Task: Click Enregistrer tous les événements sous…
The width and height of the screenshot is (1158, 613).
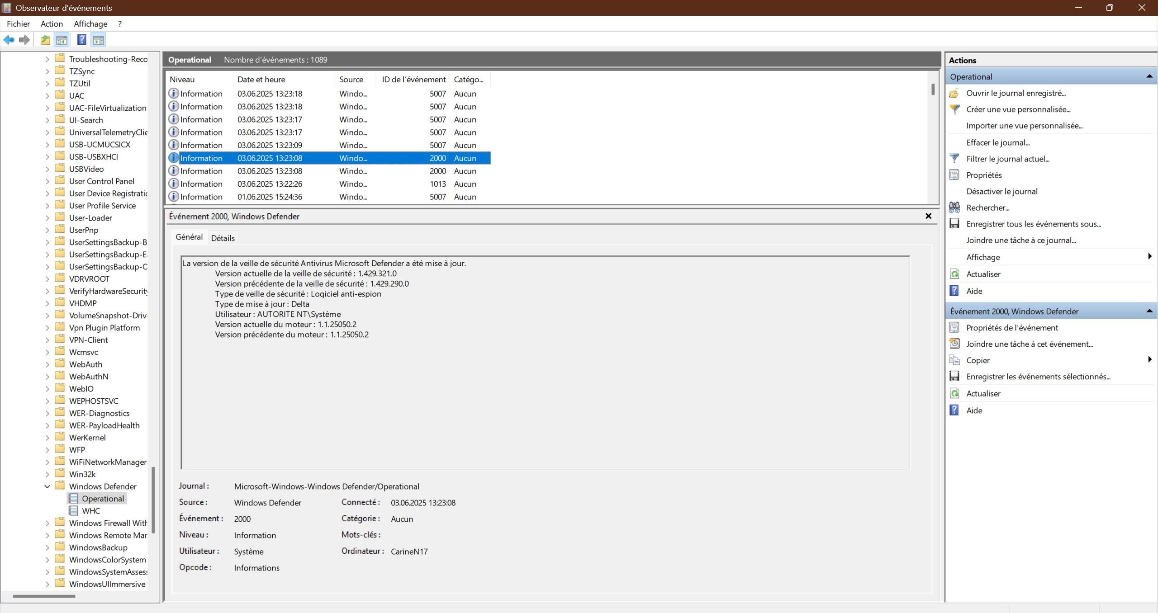Action: coord(1034,224)
